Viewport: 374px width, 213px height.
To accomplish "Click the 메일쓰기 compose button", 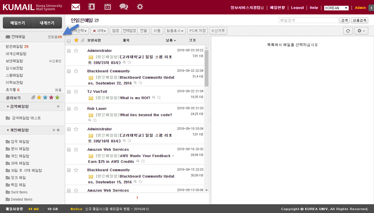I will click(x=18, y=23).
